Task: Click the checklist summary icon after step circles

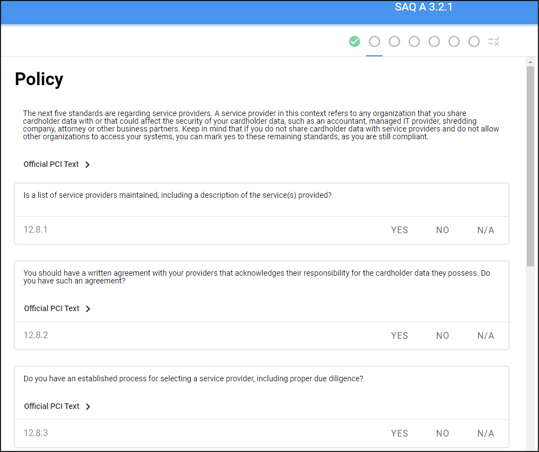Action: tap(494, 41)
